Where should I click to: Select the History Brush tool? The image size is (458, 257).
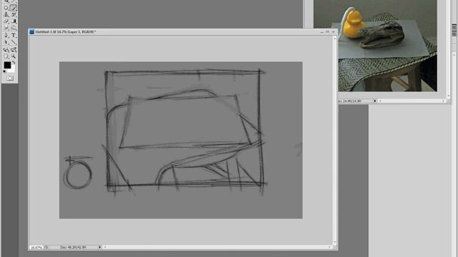coord(14,14)
